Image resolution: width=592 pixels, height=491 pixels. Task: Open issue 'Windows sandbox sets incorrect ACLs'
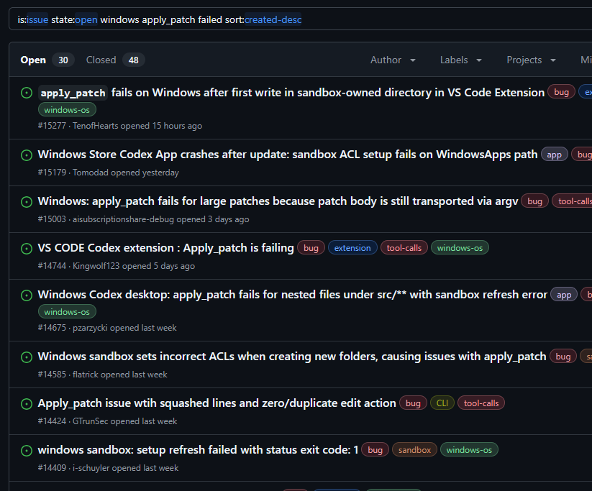(x=292, y=357)
